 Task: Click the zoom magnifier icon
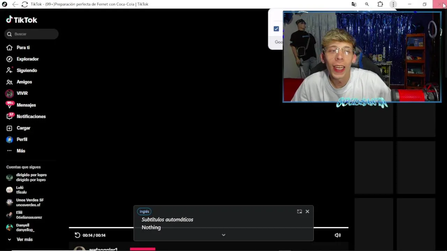(367, 4)
